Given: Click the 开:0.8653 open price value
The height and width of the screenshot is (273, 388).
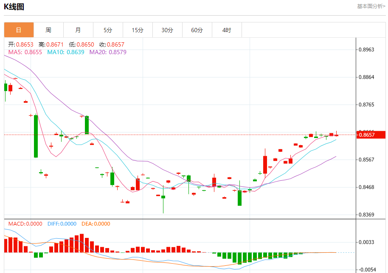Looking at the screenshot, I should coord(21,44).
